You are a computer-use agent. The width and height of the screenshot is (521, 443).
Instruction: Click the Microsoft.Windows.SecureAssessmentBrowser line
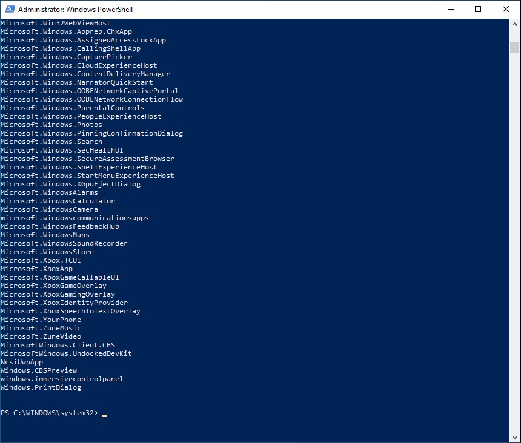(87, 159)
